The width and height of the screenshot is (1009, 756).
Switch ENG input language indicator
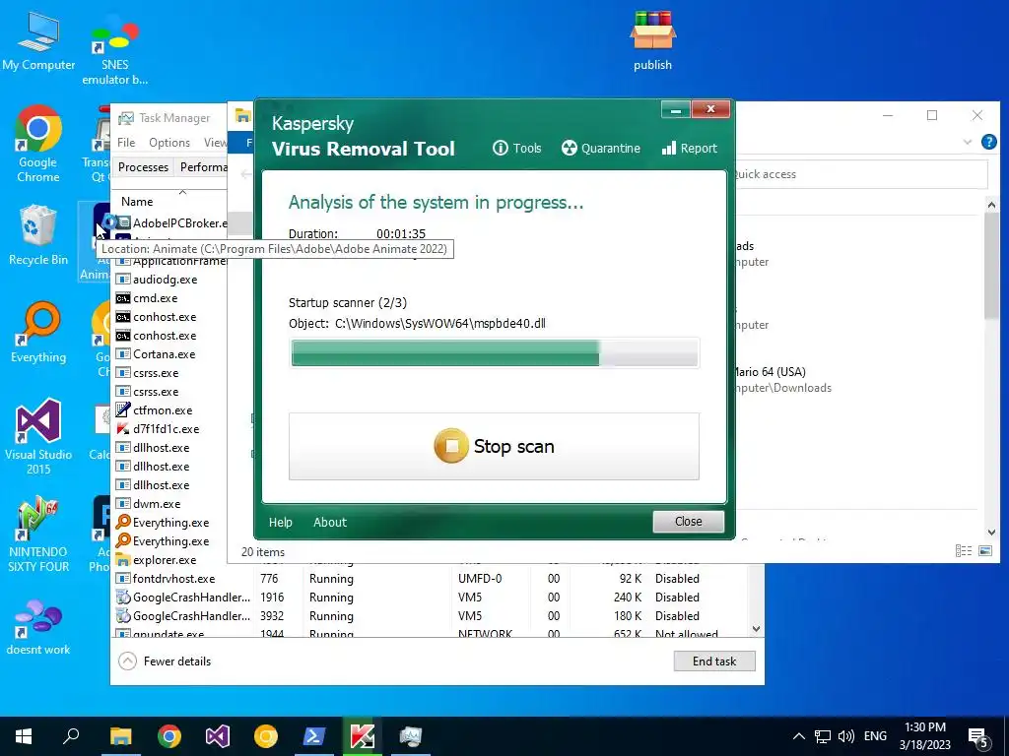coord(875,736)
